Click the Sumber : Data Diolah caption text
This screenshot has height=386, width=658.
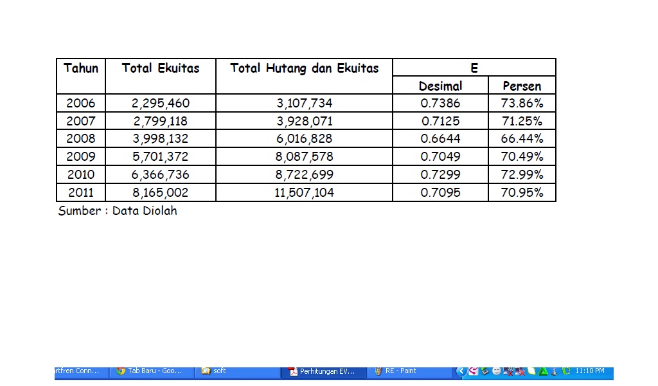click(118, 210)
